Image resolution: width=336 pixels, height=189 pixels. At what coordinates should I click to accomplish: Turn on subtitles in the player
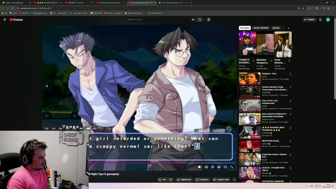pyautogui.click(x=206, y=167)
